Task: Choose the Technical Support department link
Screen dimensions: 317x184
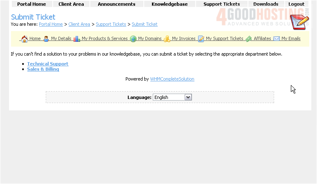Action: point(48,64)
